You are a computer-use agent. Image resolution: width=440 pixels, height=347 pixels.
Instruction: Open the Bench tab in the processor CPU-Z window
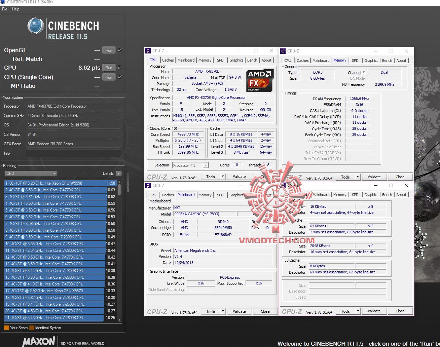click(x=252, y=60)
